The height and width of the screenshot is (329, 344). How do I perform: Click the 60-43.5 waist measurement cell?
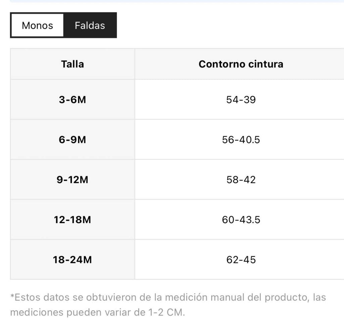[241, 219]
